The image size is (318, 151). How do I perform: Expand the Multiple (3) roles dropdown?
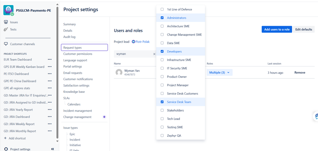pyautogui.click(x=219, y=72)
